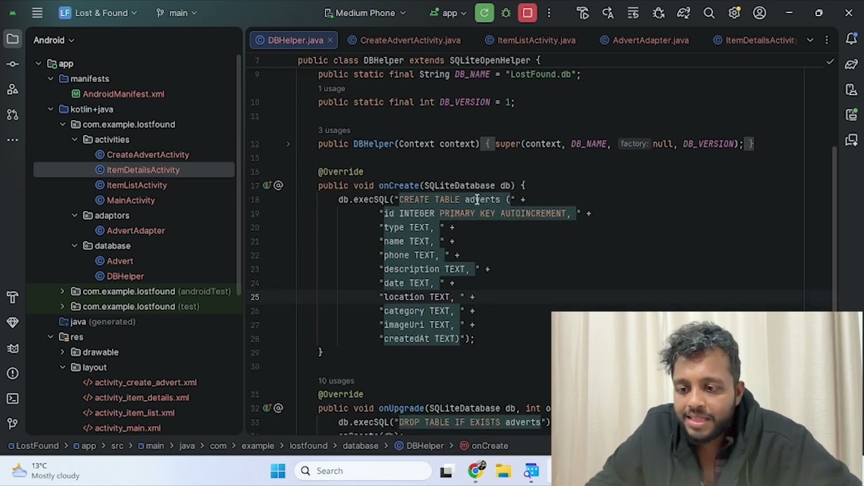864x486 pixels.
Task: Collapse the adaptors folder
Action: [x=75, y=215]
